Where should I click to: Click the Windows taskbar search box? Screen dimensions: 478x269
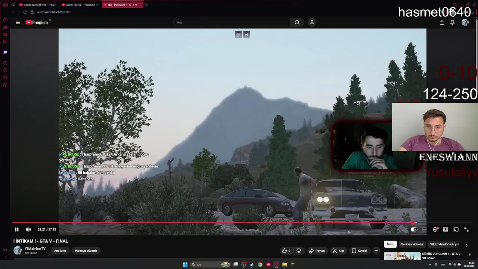[211, 265]
